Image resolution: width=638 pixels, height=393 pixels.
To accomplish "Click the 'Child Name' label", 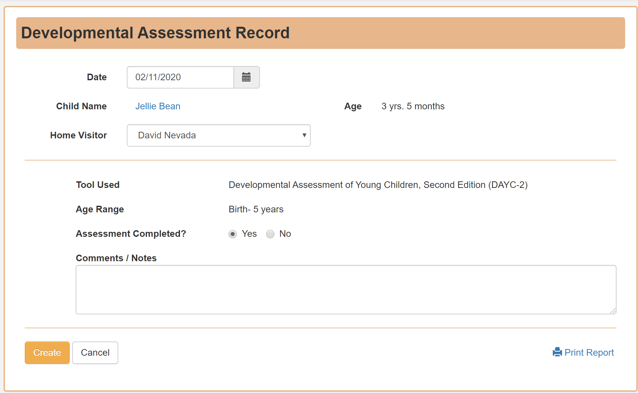I will [x=82, y=106].
